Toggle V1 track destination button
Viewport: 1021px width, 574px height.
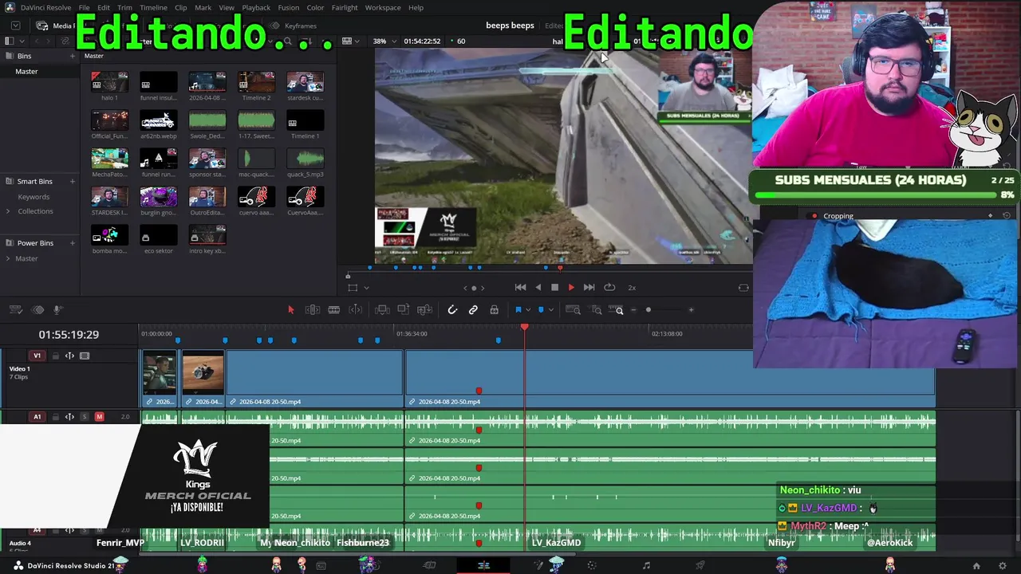(x=37, y=356)
